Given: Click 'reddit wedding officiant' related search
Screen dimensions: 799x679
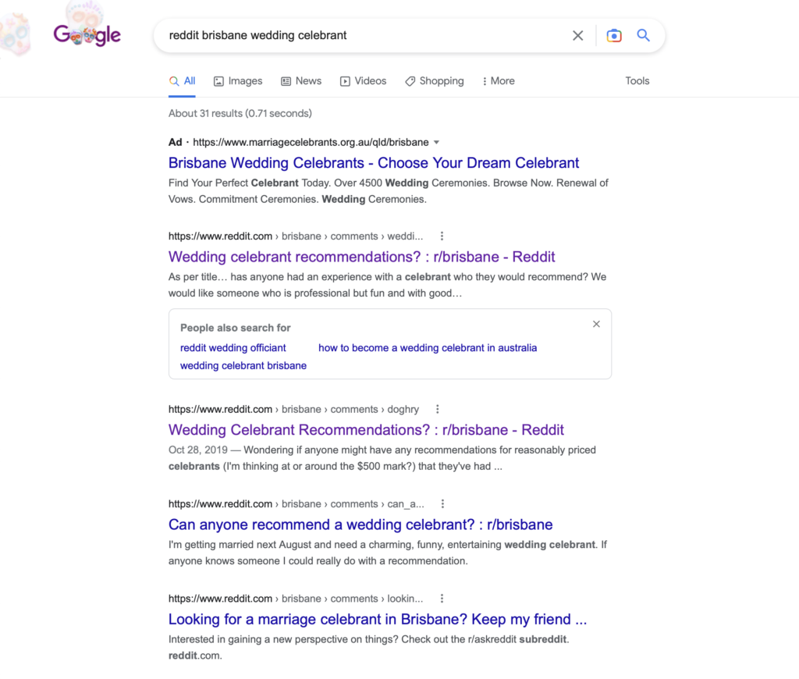Looking at the screenshot, I should click(233, 348).
